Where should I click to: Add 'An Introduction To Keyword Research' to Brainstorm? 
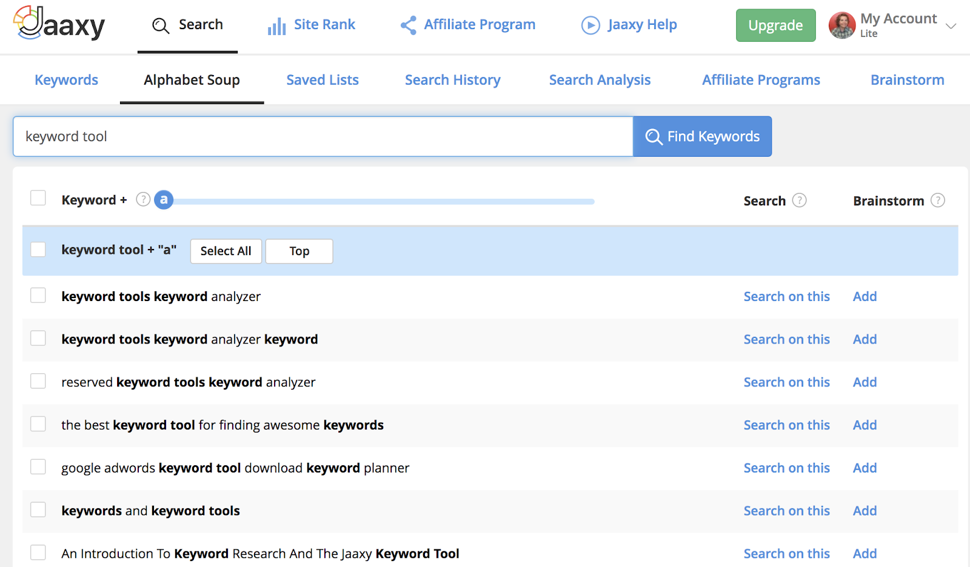(865, 554)
